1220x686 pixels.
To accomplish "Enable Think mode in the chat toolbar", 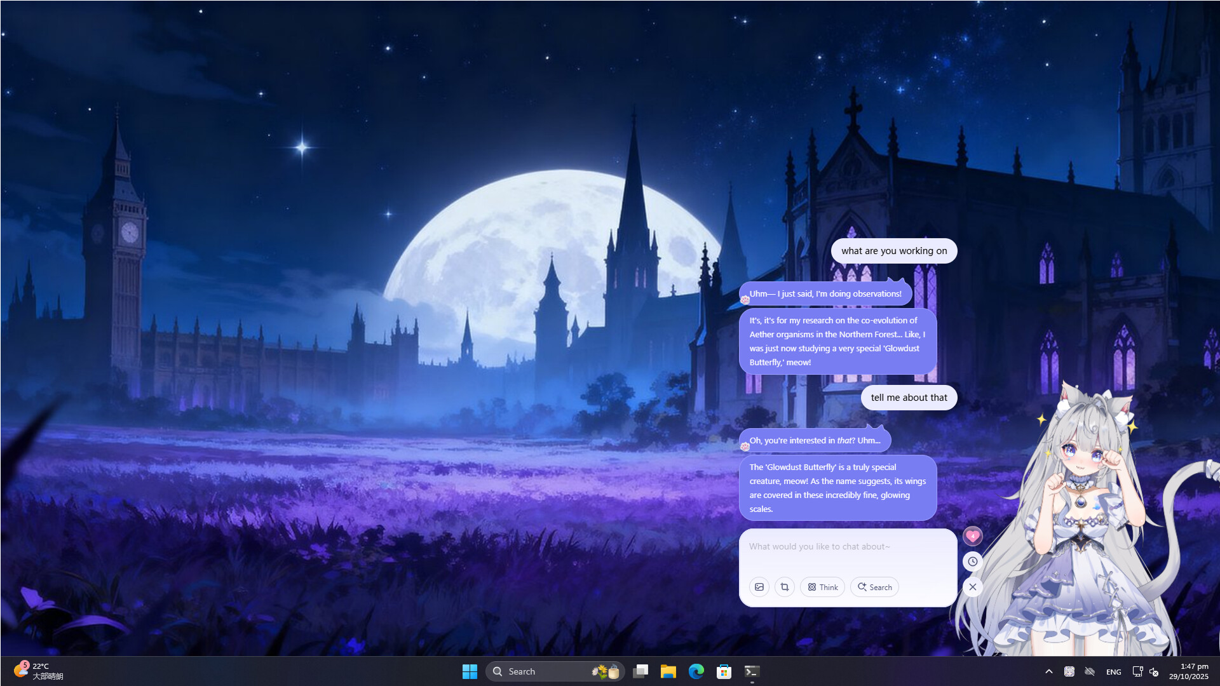I will (822, 587).
